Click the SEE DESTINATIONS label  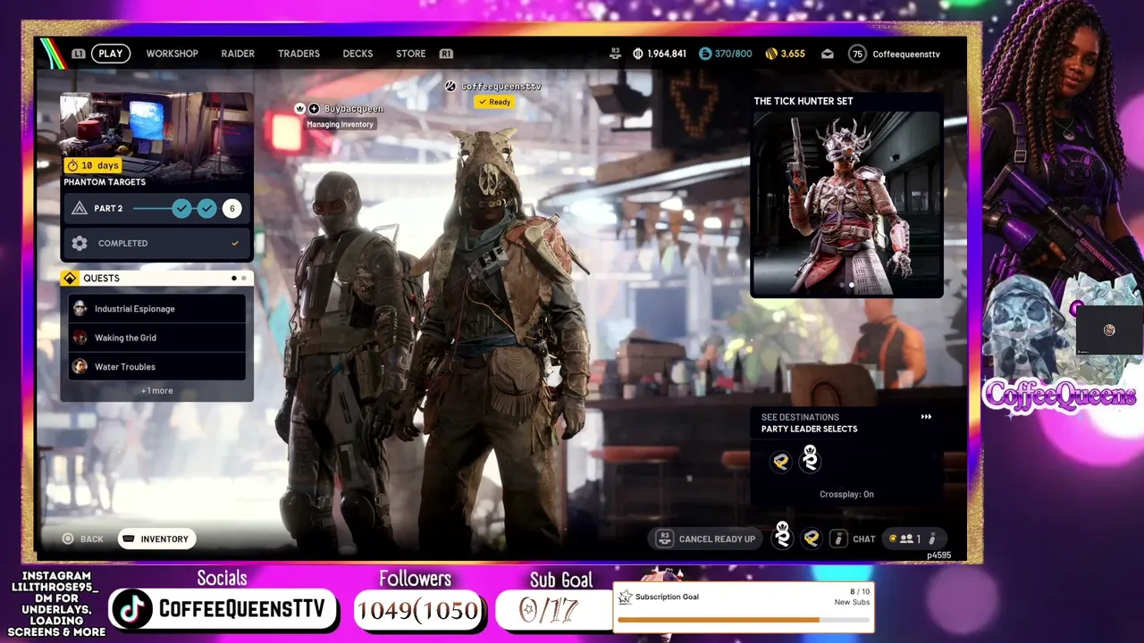click(x=800, y=417)
